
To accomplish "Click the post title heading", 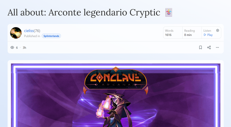I will coord(84,13).
